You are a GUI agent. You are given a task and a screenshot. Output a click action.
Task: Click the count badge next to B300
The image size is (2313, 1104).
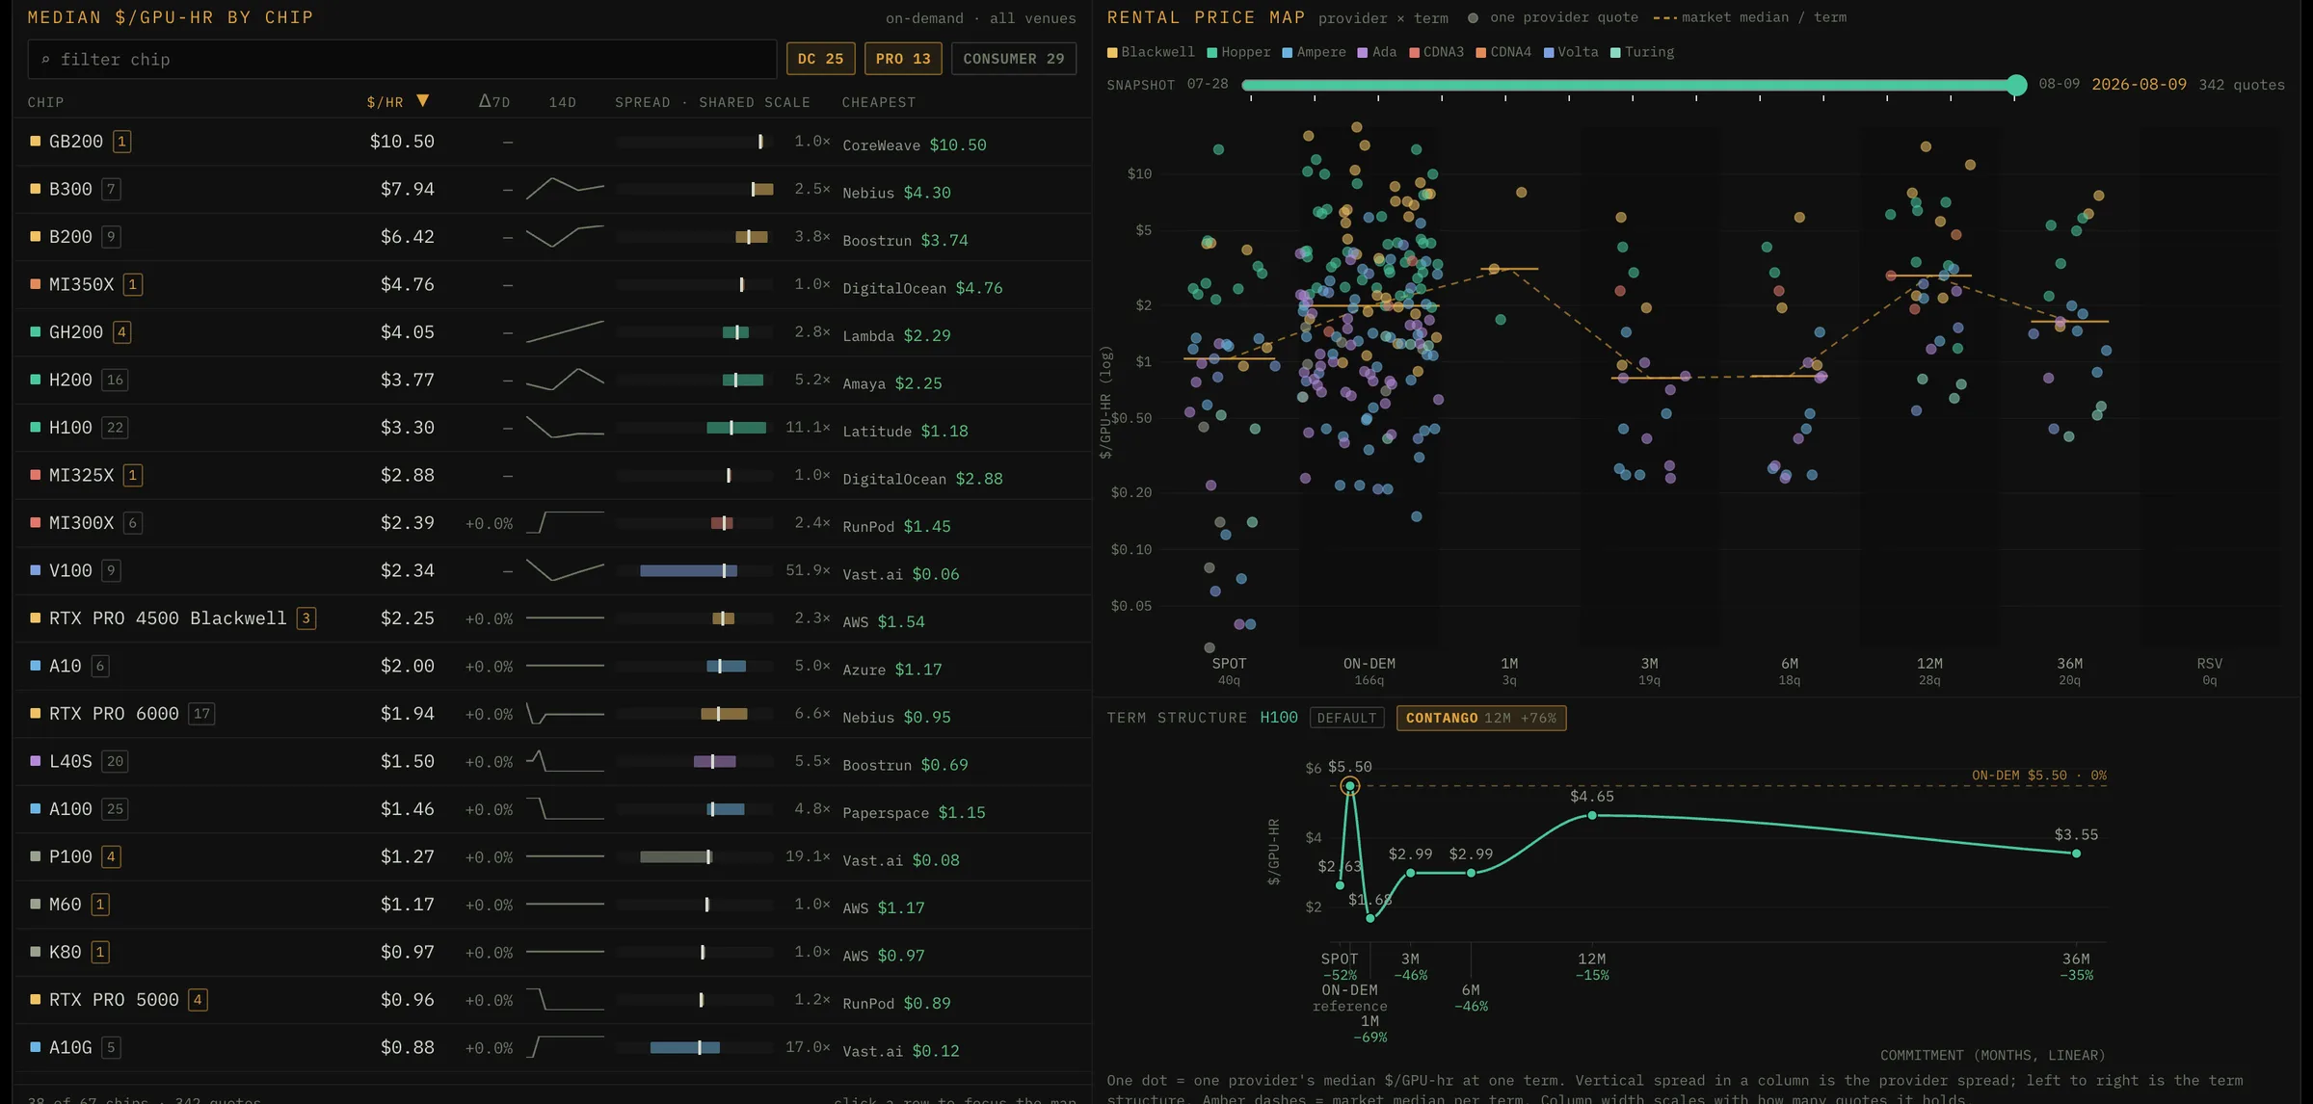111,190
